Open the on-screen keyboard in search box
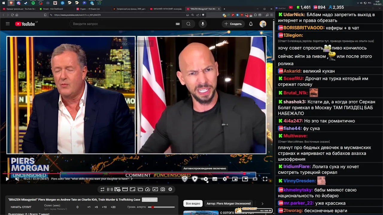Screen dimensions: 383x215 click(x=178, y=24)
